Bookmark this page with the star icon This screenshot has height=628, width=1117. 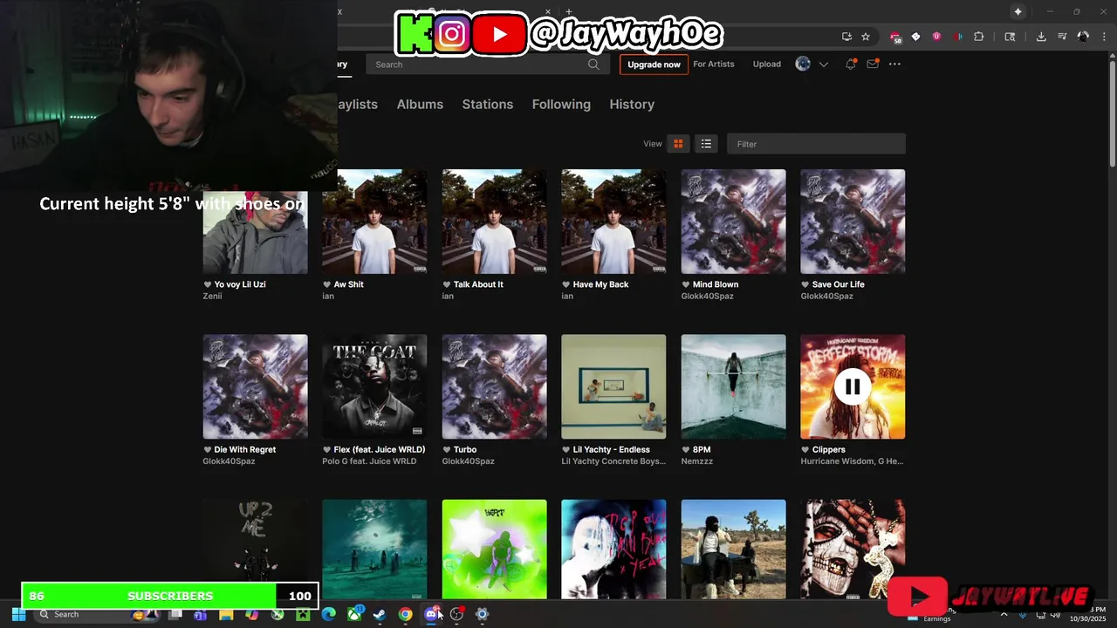point(866,37)
